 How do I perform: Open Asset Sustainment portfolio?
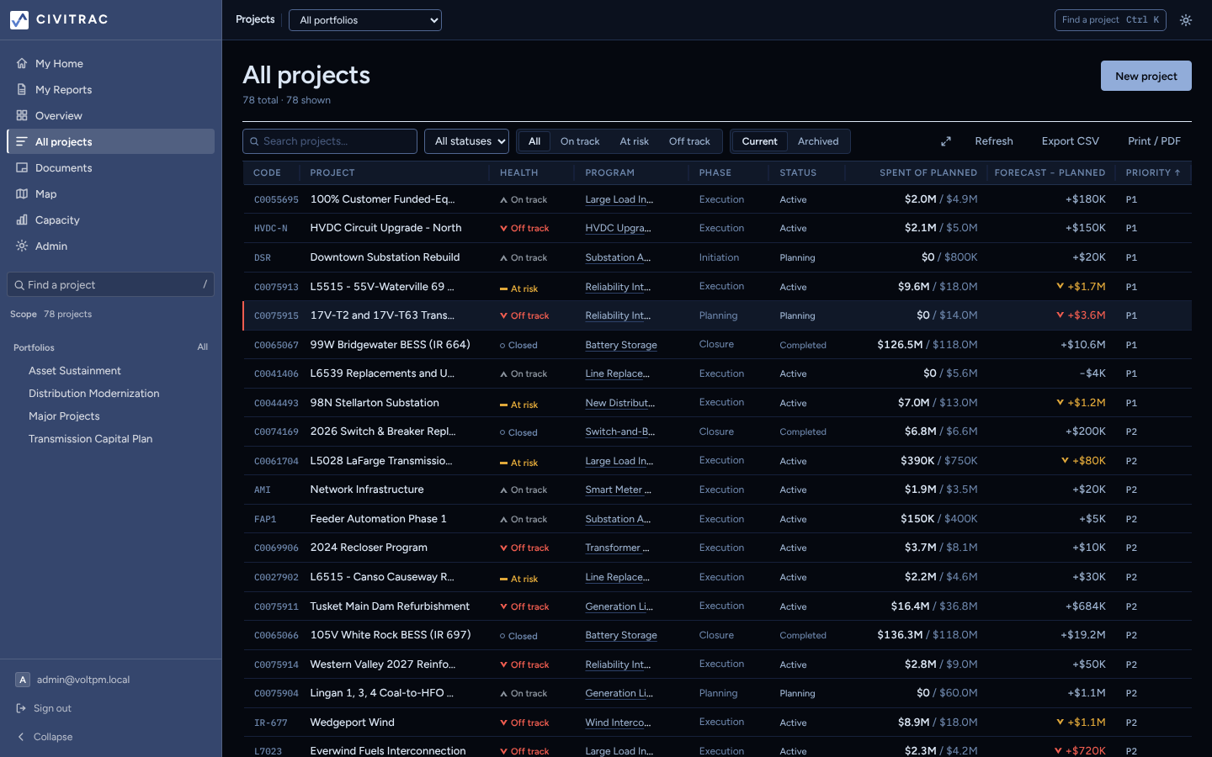pyautogui.click(x=75, y=371)
